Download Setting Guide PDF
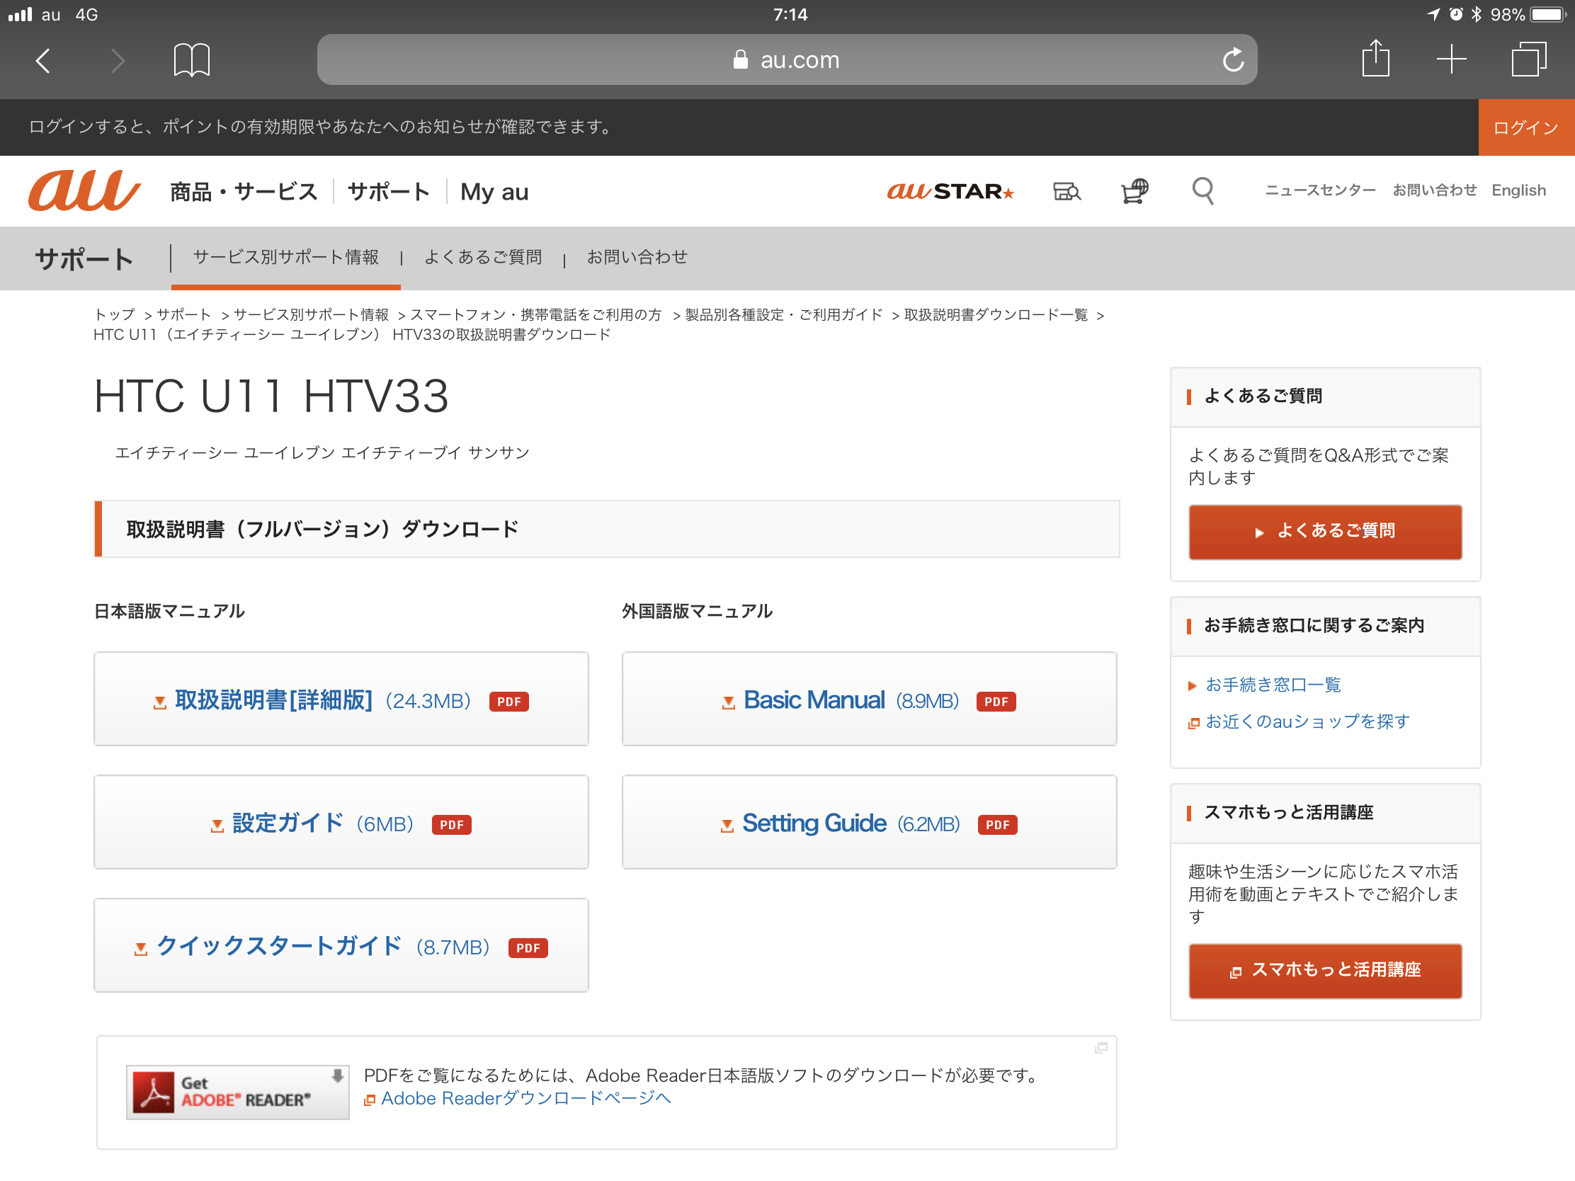The width and height of the screenshot is (1575, 1181). [869, 822]
